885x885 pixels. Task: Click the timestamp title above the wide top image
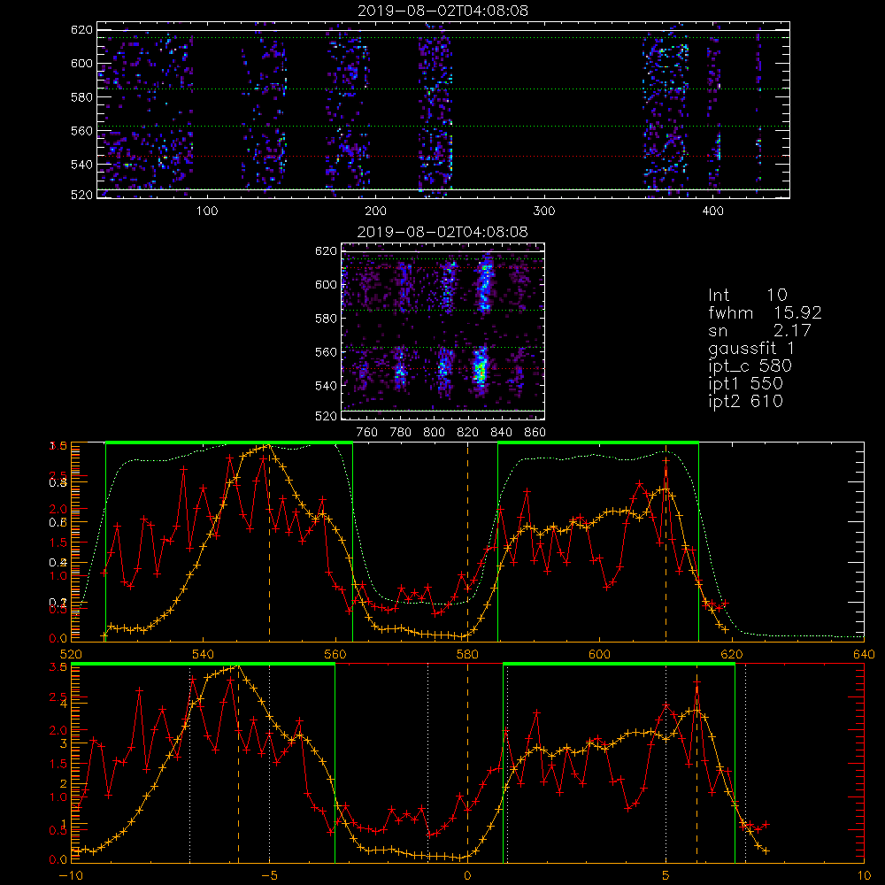443,11
